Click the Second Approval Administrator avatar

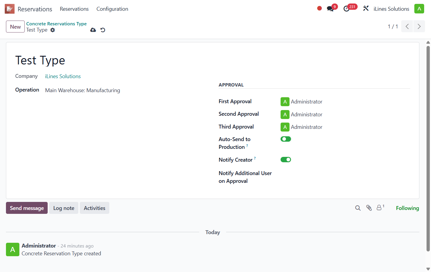(285, 114)
